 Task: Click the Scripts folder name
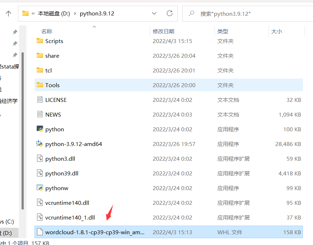point(54,41)
